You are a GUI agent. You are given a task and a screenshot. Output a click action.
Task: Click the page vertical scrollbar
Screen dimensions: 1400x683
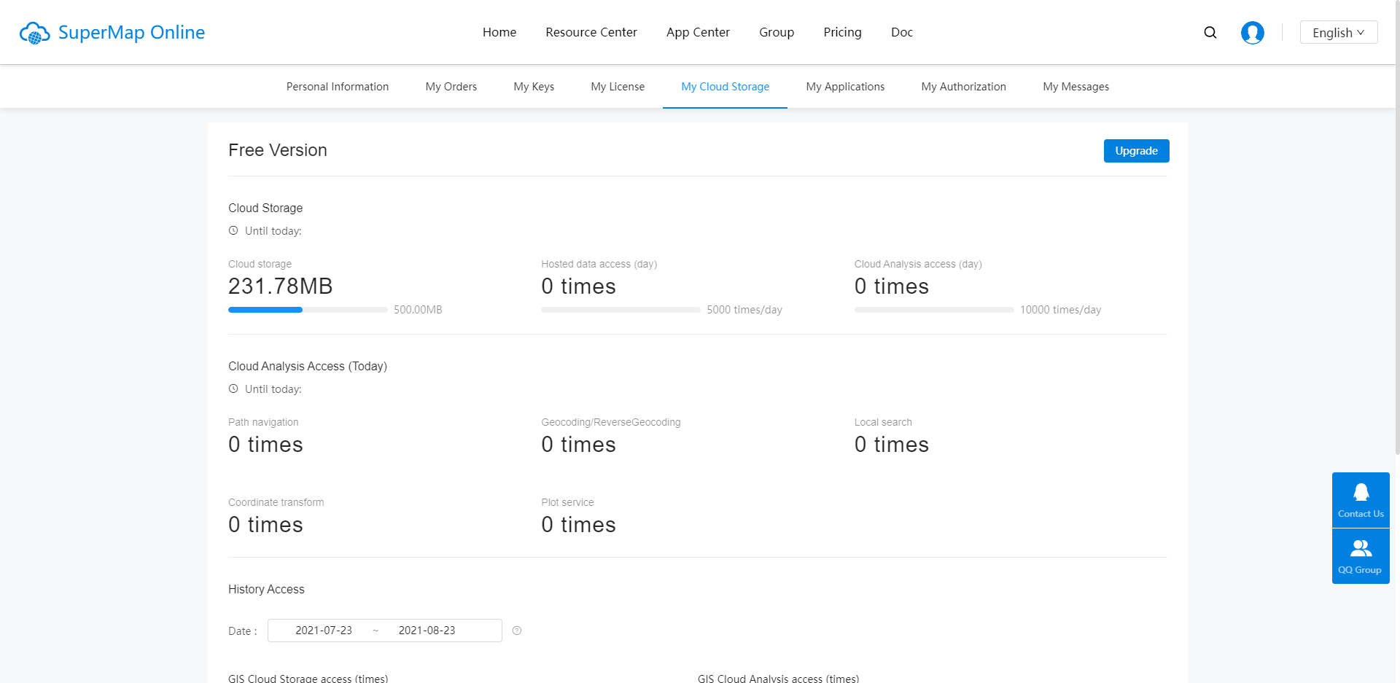(1397, 227)
